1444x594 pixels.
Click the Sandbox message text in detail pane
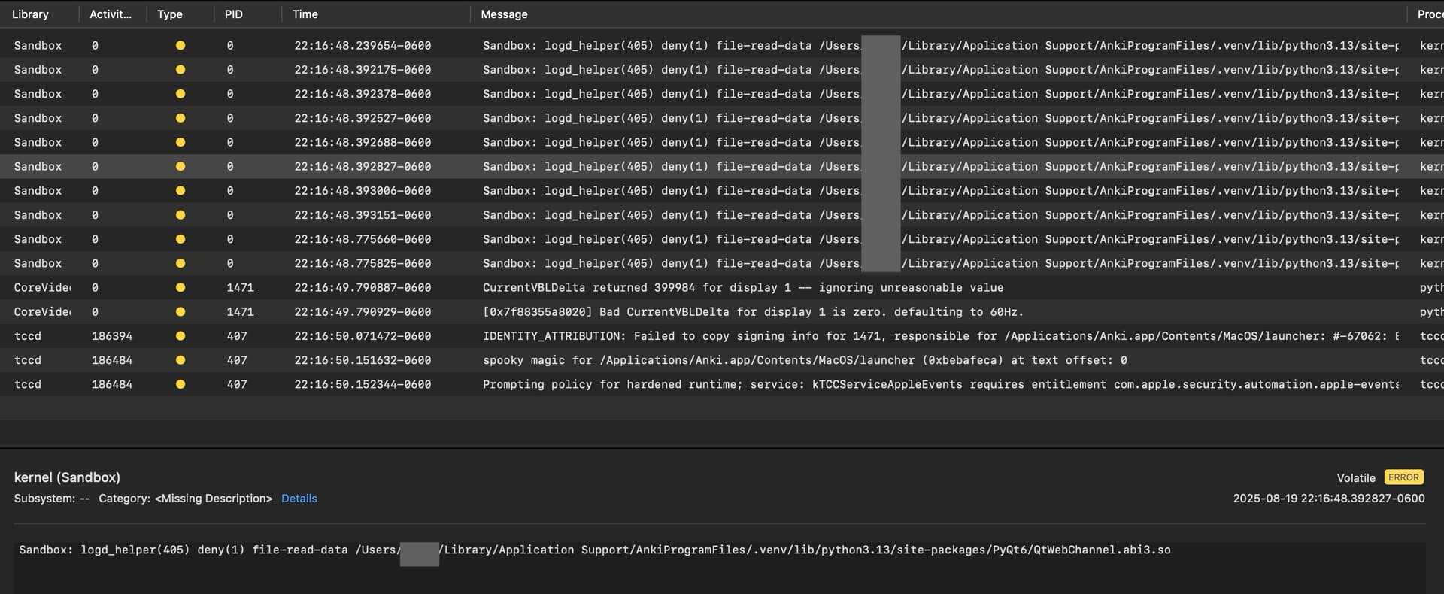594,550
